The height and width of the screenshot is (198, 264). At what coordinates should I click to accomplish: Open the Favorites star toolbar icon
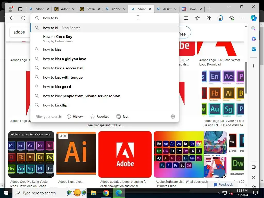coord(197,18)
